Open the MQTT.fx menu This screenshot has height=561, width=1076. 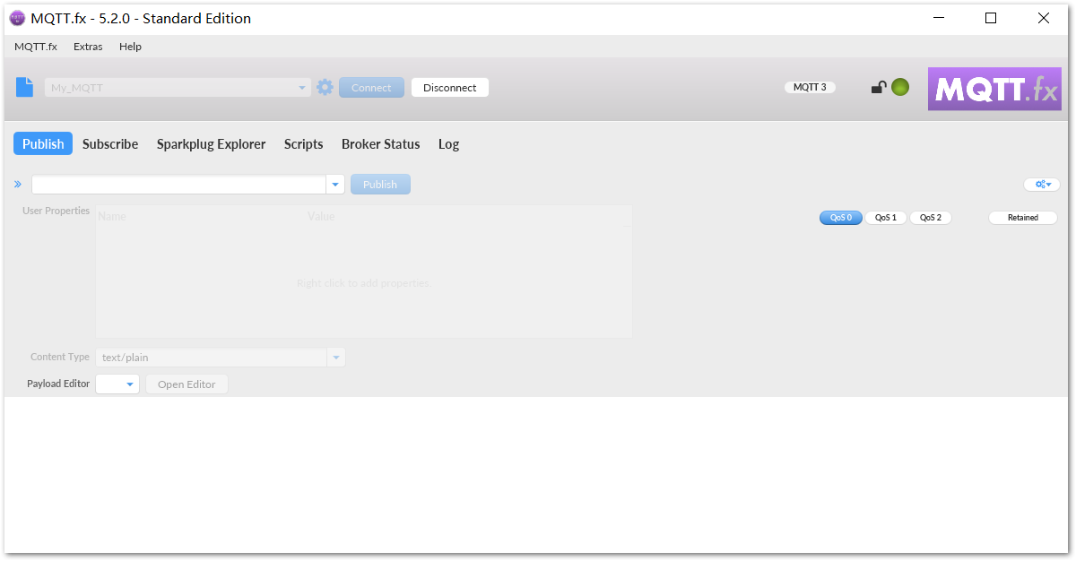(36, 47)
